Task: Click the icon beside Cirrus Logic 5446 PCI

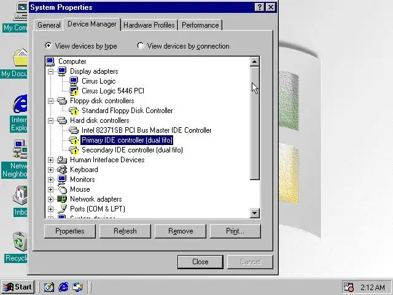Action: coord(74,91)
